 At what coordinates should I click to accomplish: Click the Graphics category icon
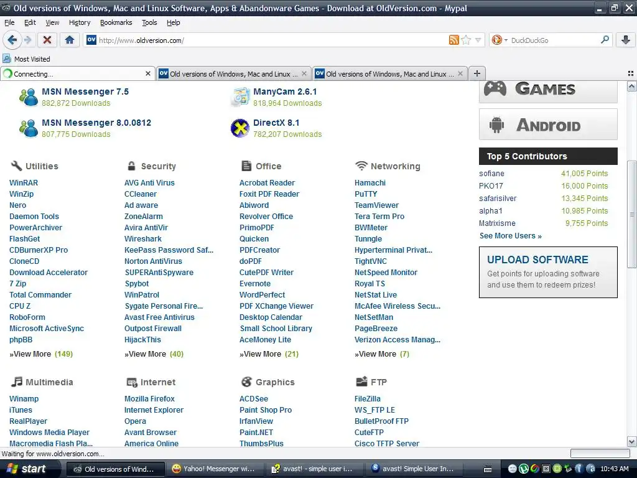click(246, 382)
